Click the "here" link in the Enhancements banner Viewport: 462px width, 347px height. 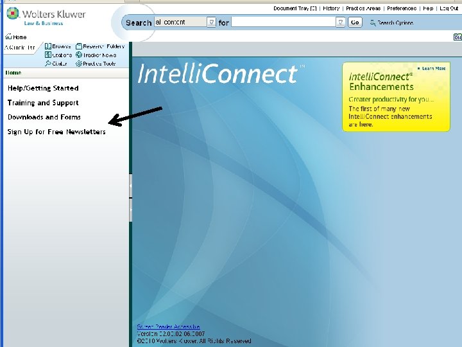point(366,125)
